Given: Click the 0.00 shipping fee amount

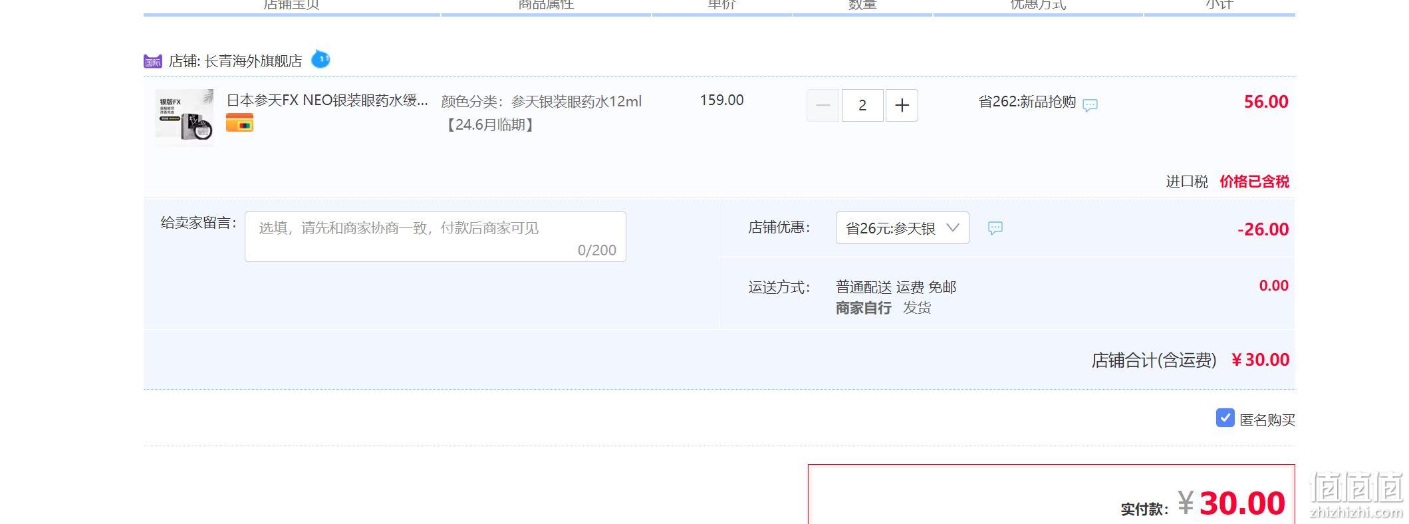Looking at the screenshot, I should (x=1273, y=286).
